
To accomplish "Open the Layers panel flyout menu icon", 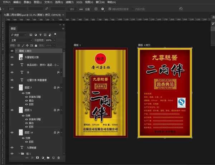I will [x=63, y=29].
